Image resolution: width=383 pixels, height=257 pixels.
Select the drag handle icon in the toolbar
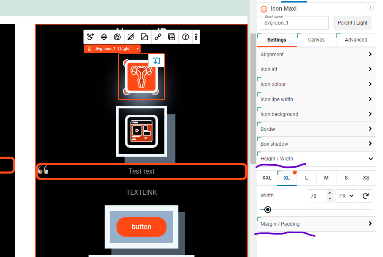tap(90, 37)
